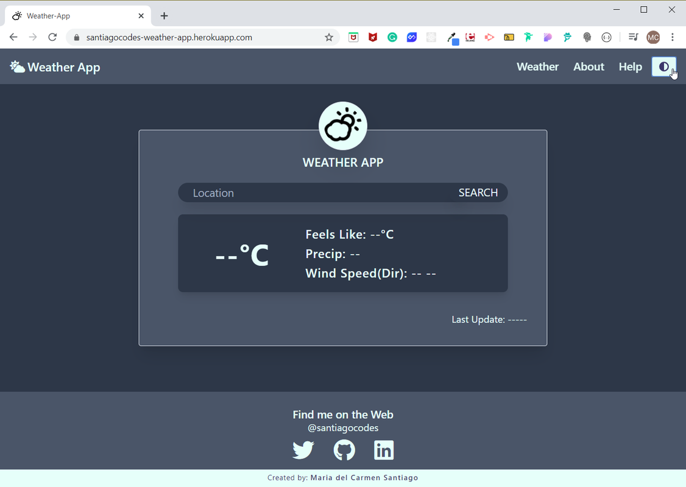The height and width of the screenshot is (487, 686).
Task: Click the page reload control
Action: tap(52, 37)
